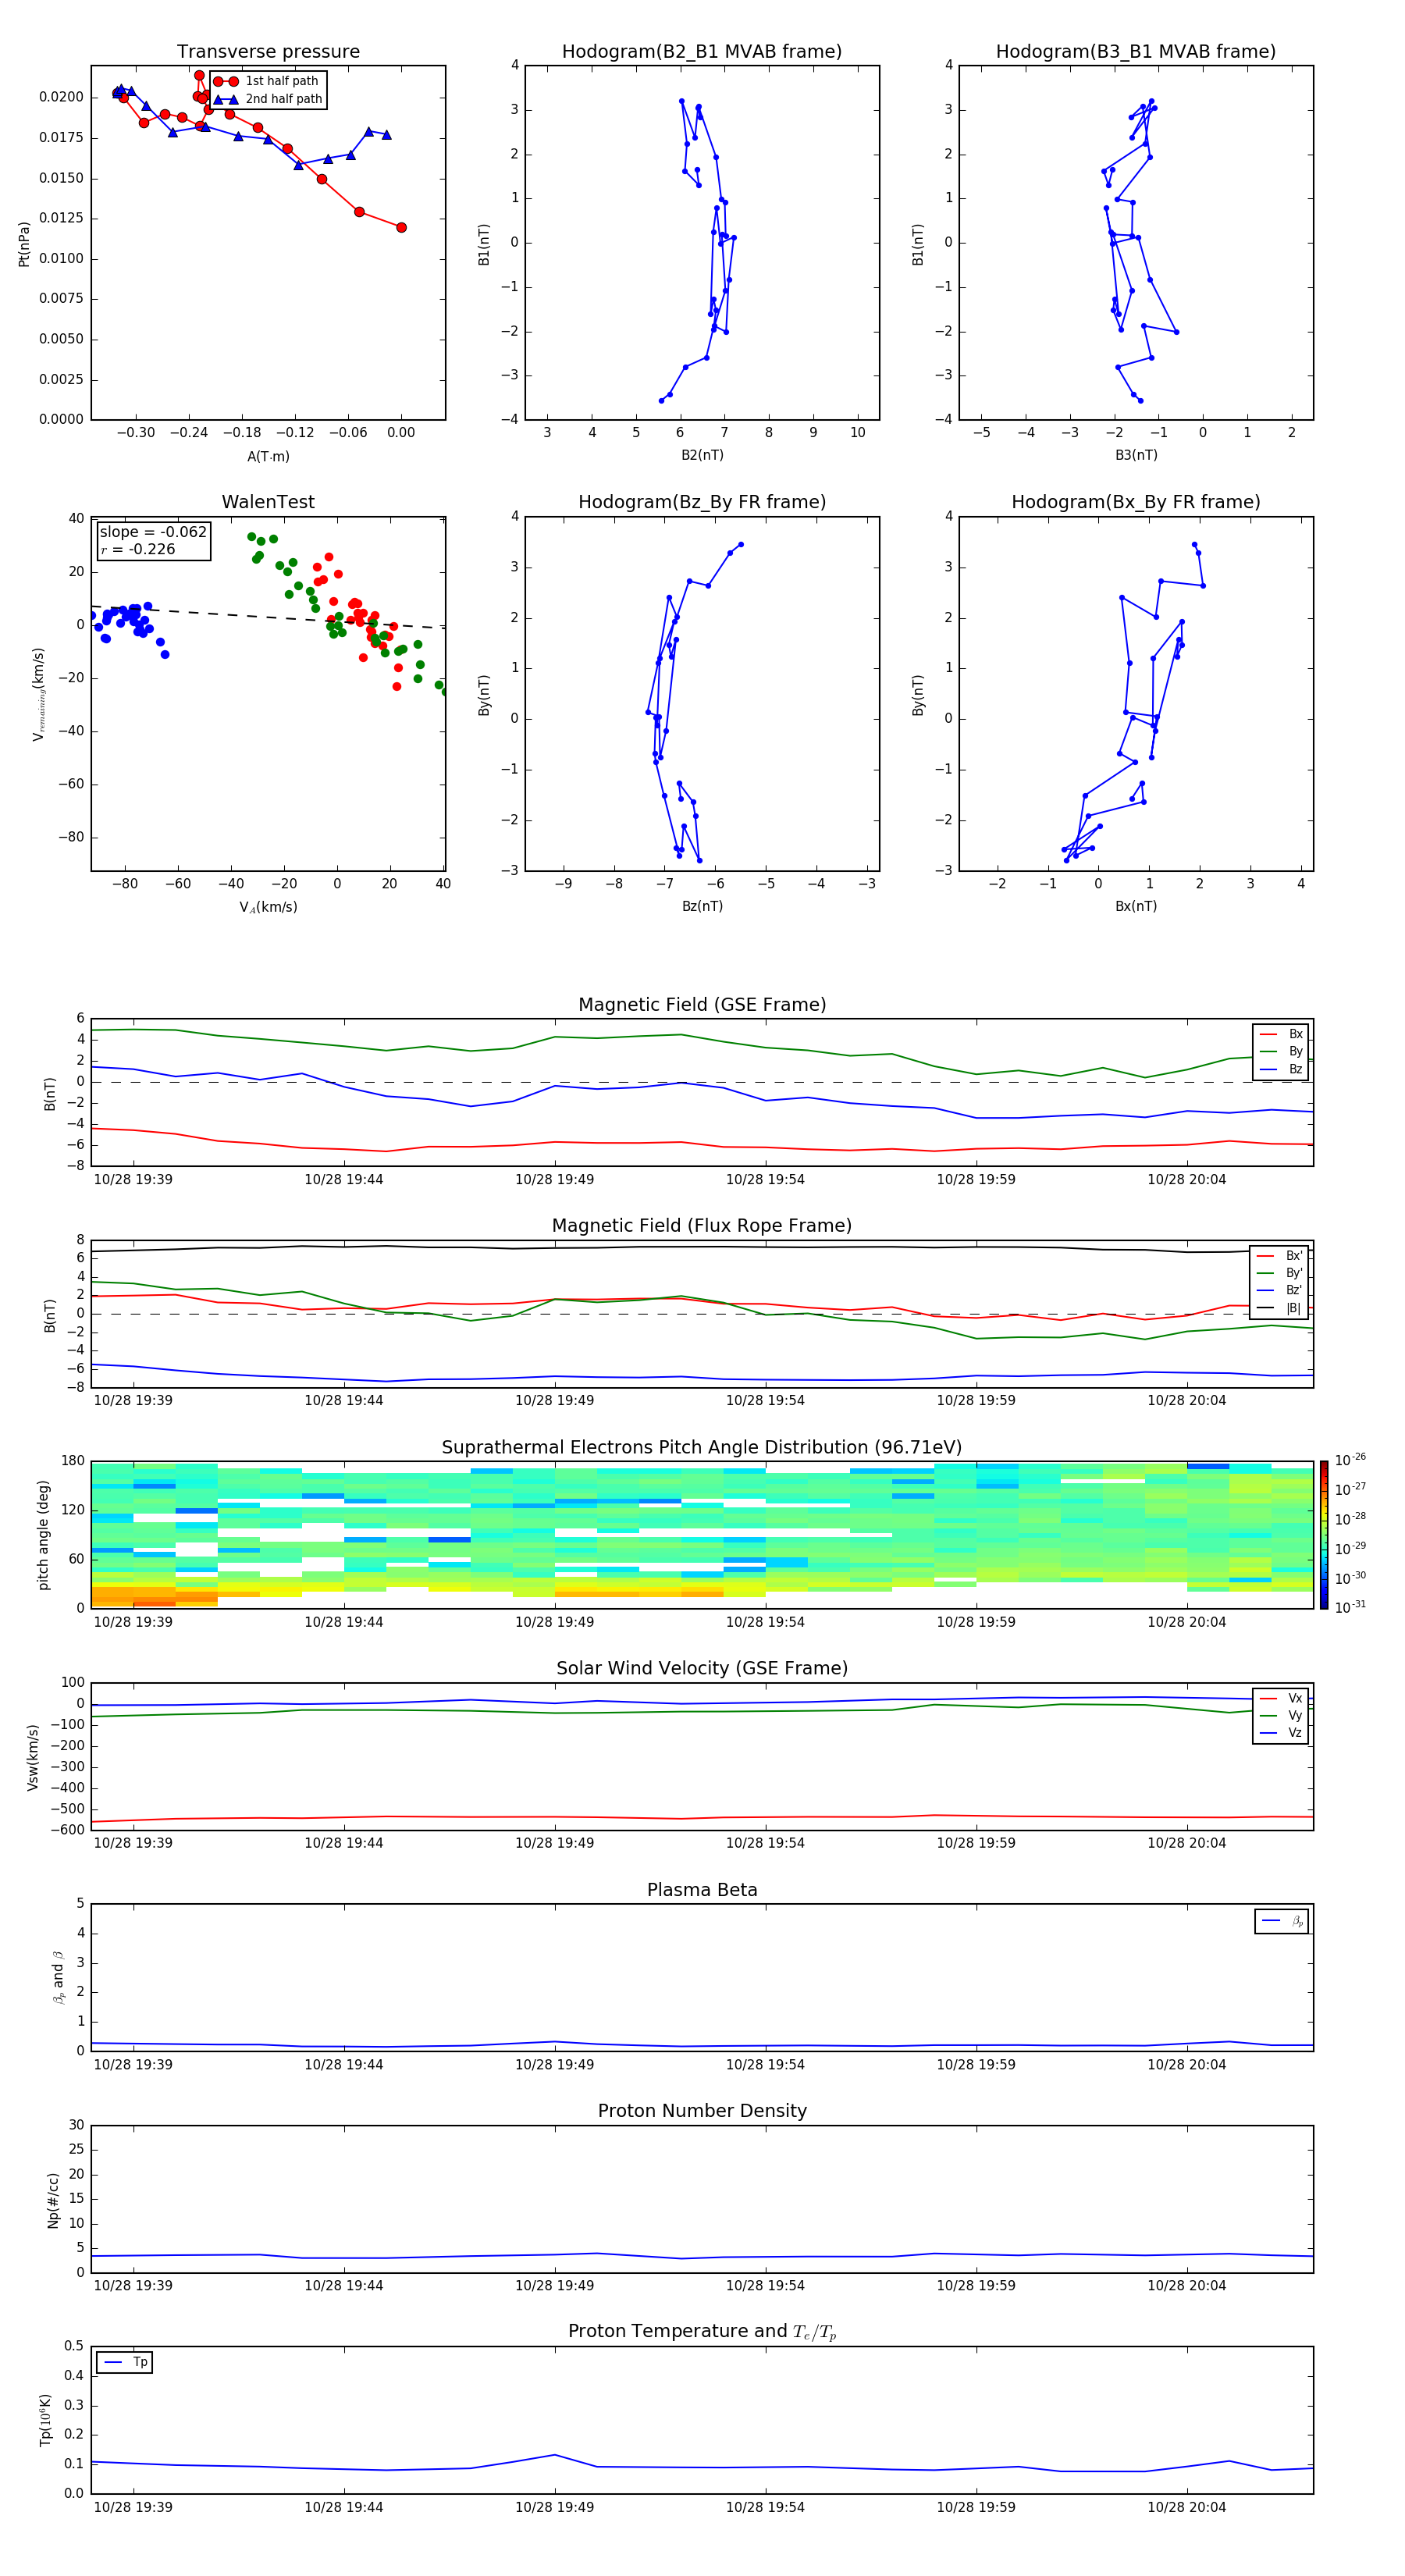Select the Hodogram(Bz_By FR frame) title
The image size is (1405, 2576).
pyautogui.click(x=702, y=502)
